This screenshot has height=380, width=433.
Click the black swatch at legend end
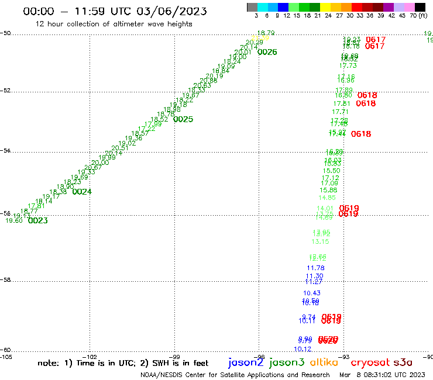pyautogui.click(x=420, y=7)
